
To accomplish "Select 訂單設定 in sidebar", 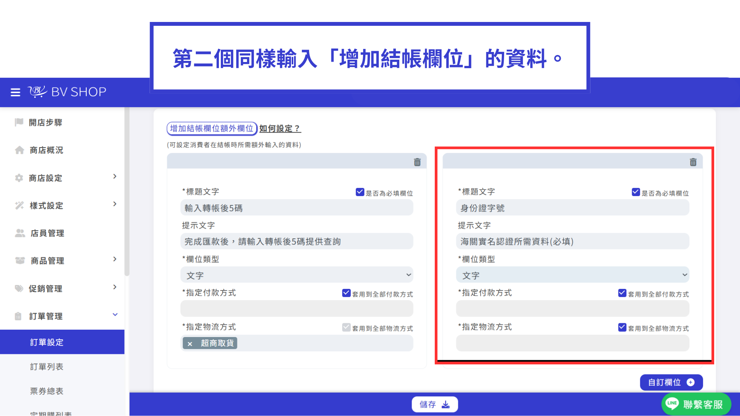I will tap(62, 342).
